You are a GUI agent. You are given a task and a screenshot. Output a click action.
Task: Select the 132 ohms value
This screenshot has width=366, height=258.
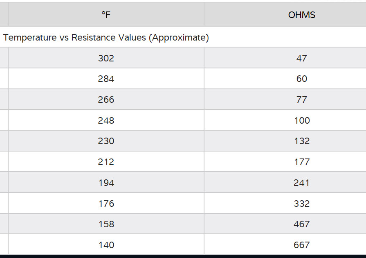(x=301, y=141)
